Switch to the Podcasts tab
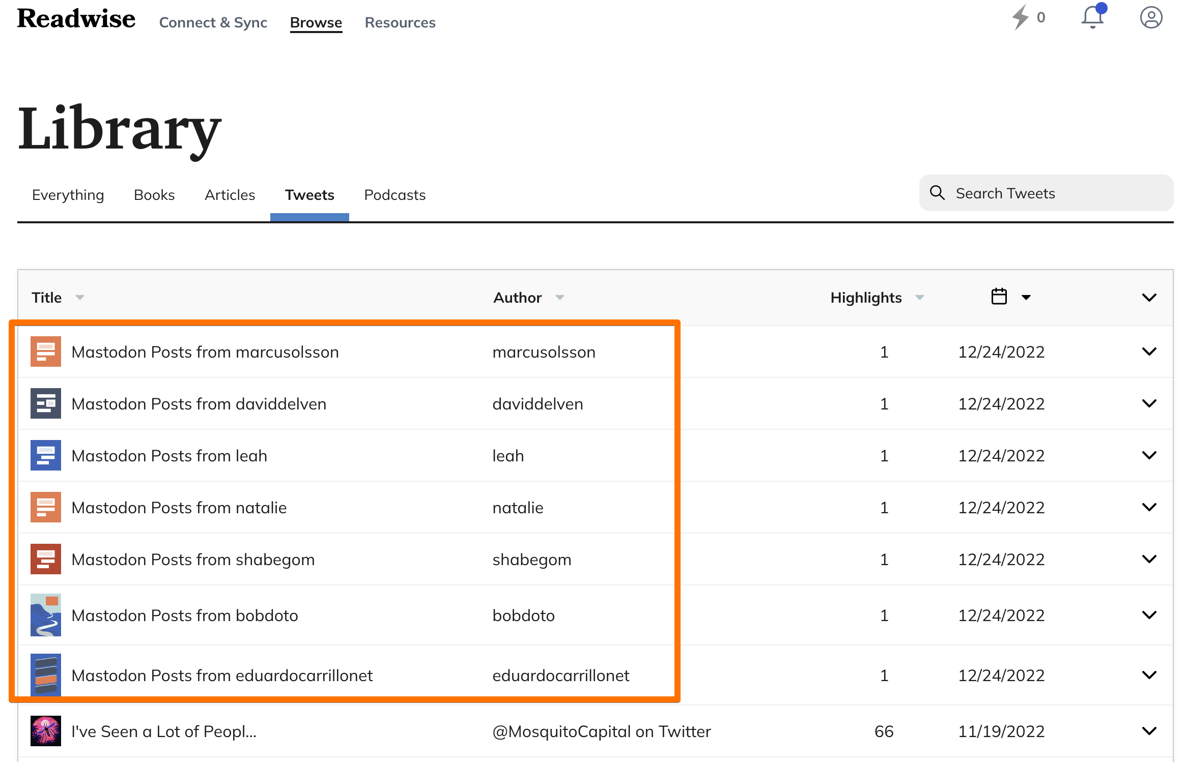The height and width of the screenshot is (762, 1185). (394, 194)
